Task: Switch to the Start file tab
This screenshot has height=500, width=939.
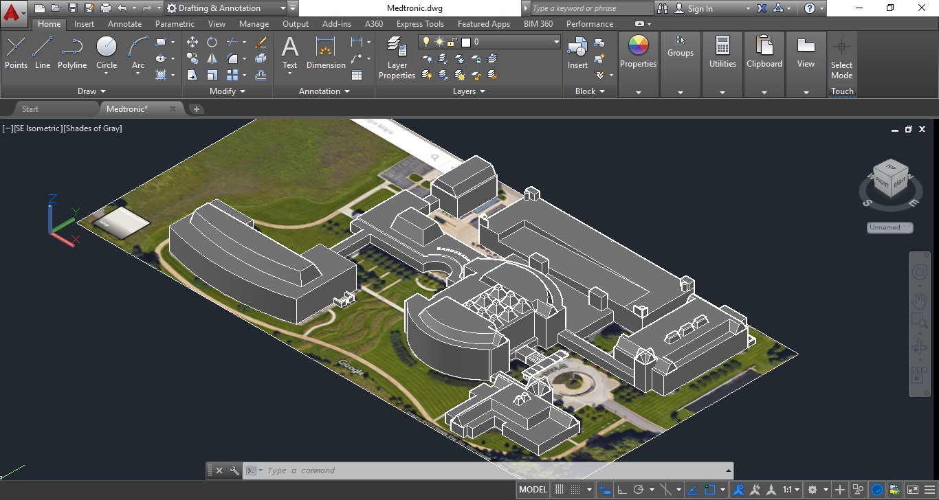Action: pyautogui.click(x=30, y=109)
